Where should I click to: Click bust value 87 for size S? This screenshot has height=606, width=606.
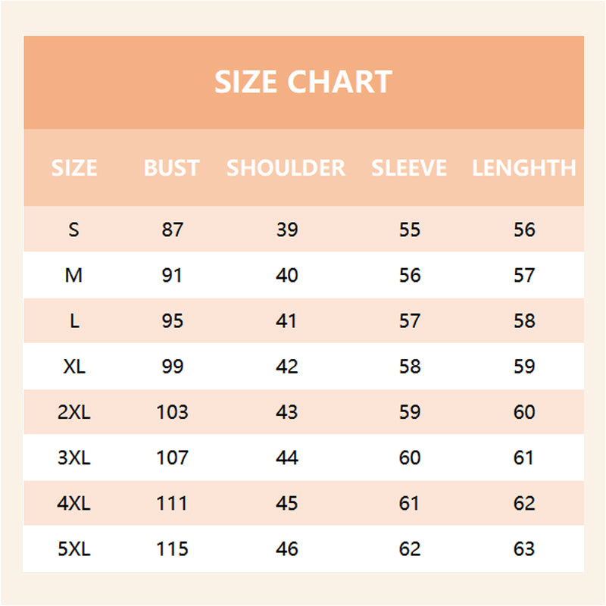173,230
